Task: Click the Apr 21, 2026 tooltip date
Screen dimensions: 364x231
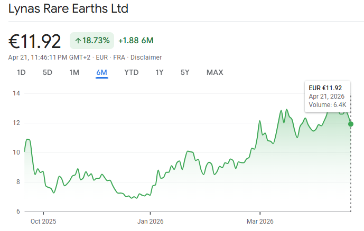Action: pyautogui.click(x=326, y=97)
